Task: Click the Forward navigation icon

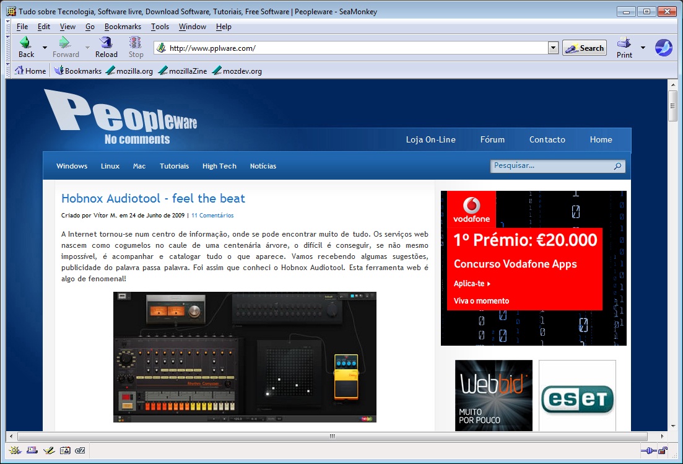Action: click(x=65, y=42)
